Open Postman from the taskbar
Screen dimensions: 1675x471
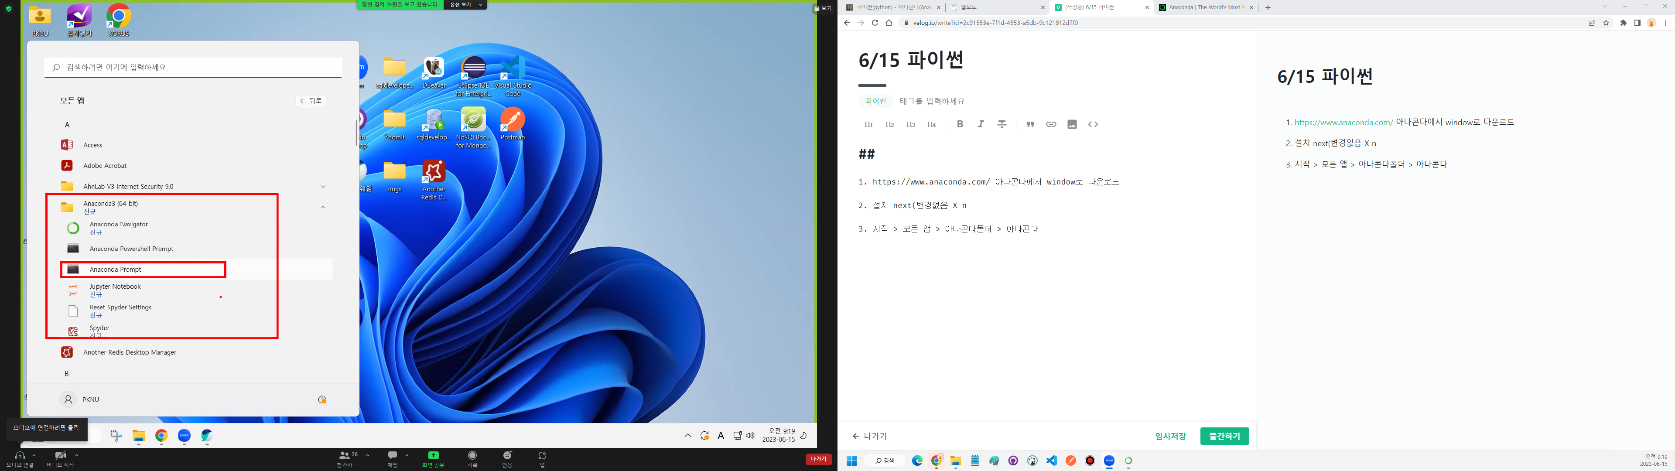pos(1071,461)
